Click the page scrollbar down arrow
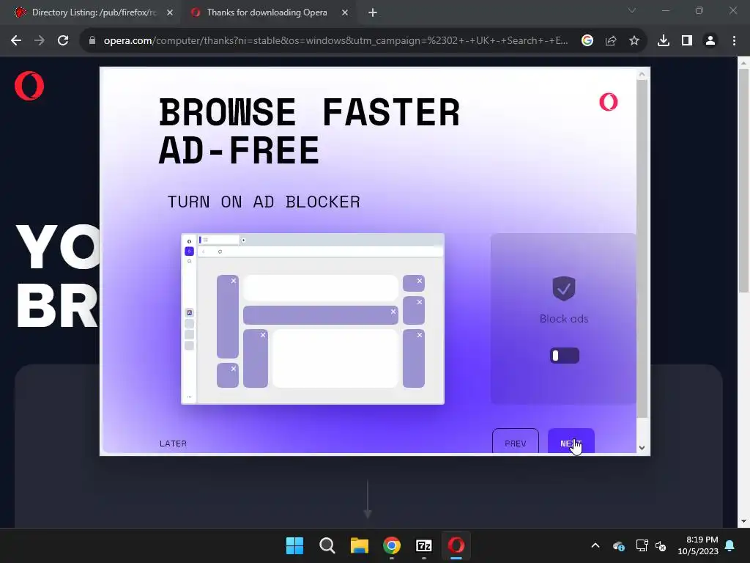This screenshot has height=563, width=750. (743, 521)
